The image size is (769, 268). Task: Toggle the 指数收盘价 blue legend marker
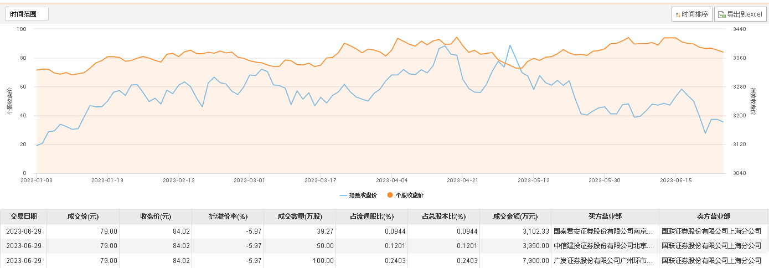343,195
